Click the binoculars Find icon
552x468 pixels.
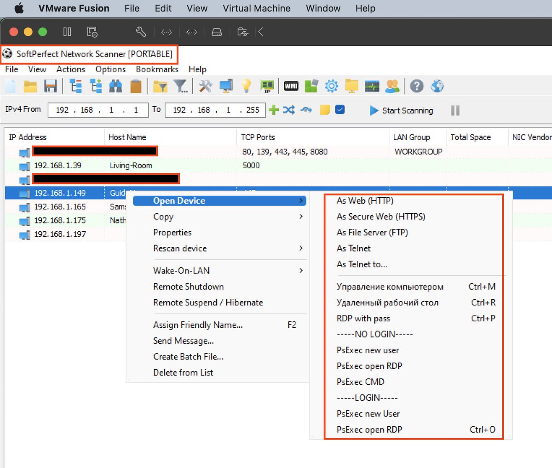[x=115, y=86]
